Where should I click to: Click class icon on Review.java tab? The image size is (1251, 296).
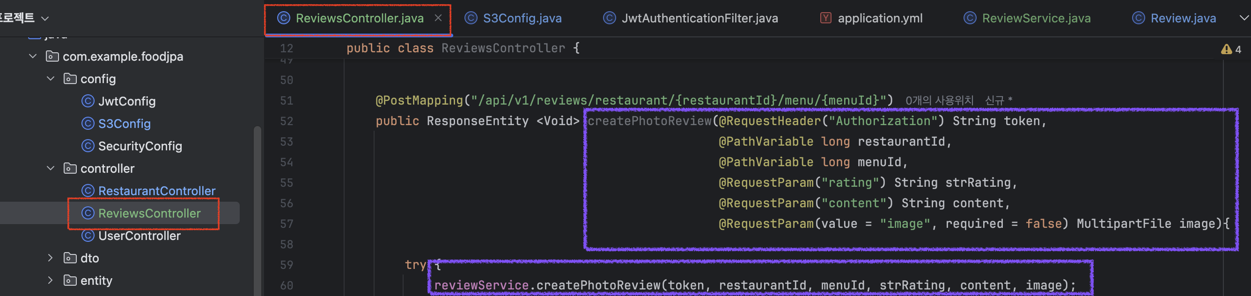1138,18
